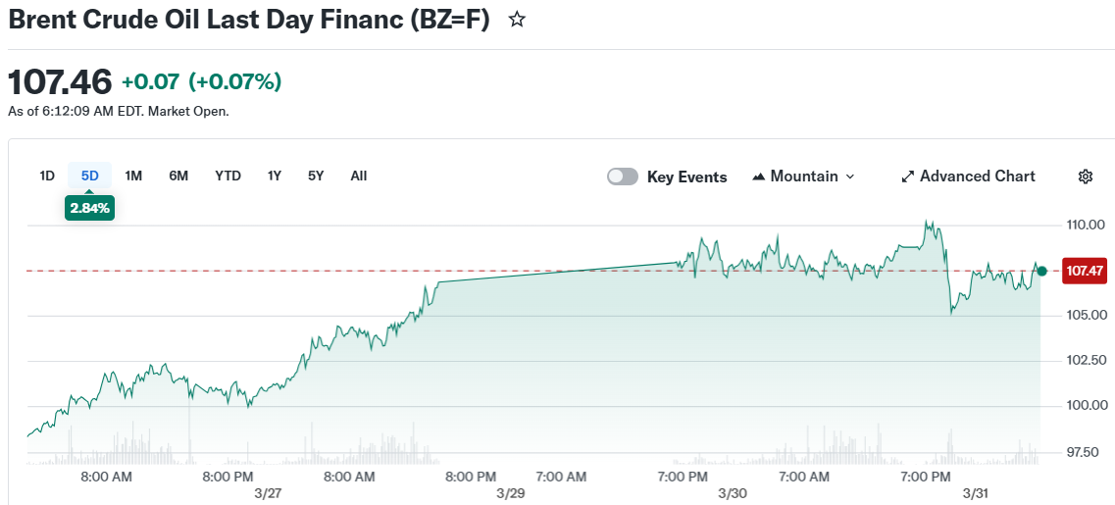Toggle the Key Events switch

point(623,177)
